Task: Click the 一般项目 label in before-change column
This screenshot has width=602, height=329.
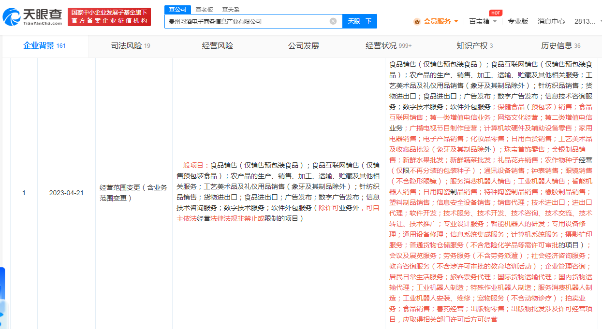Action: (191, 165)
